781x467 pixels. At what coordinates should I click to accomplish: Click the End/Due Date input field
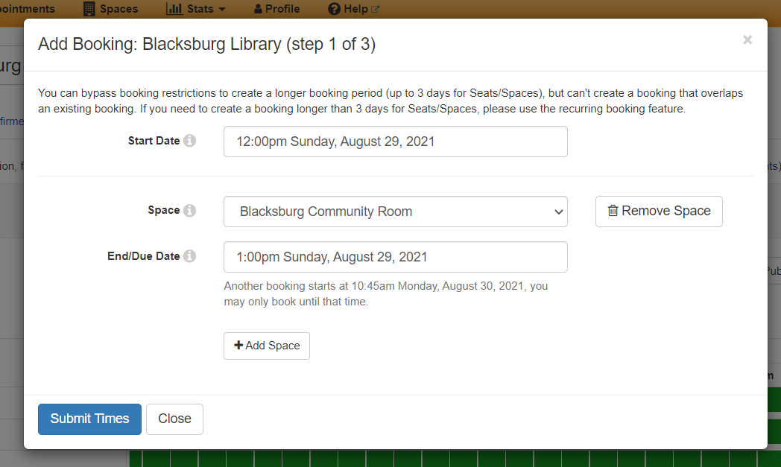pos(396,257)
